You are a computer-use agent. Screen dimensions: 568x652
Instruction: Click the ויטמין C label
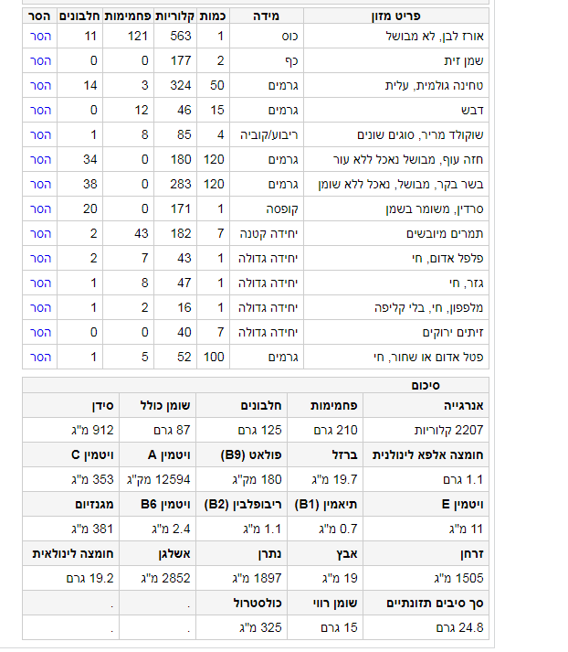click(x=92, y=455)
